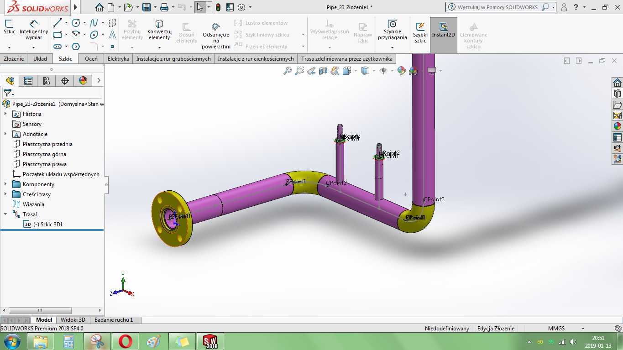Click the Zoom to Area icon
The image size is (623, 350).
[x=299, y=71]
